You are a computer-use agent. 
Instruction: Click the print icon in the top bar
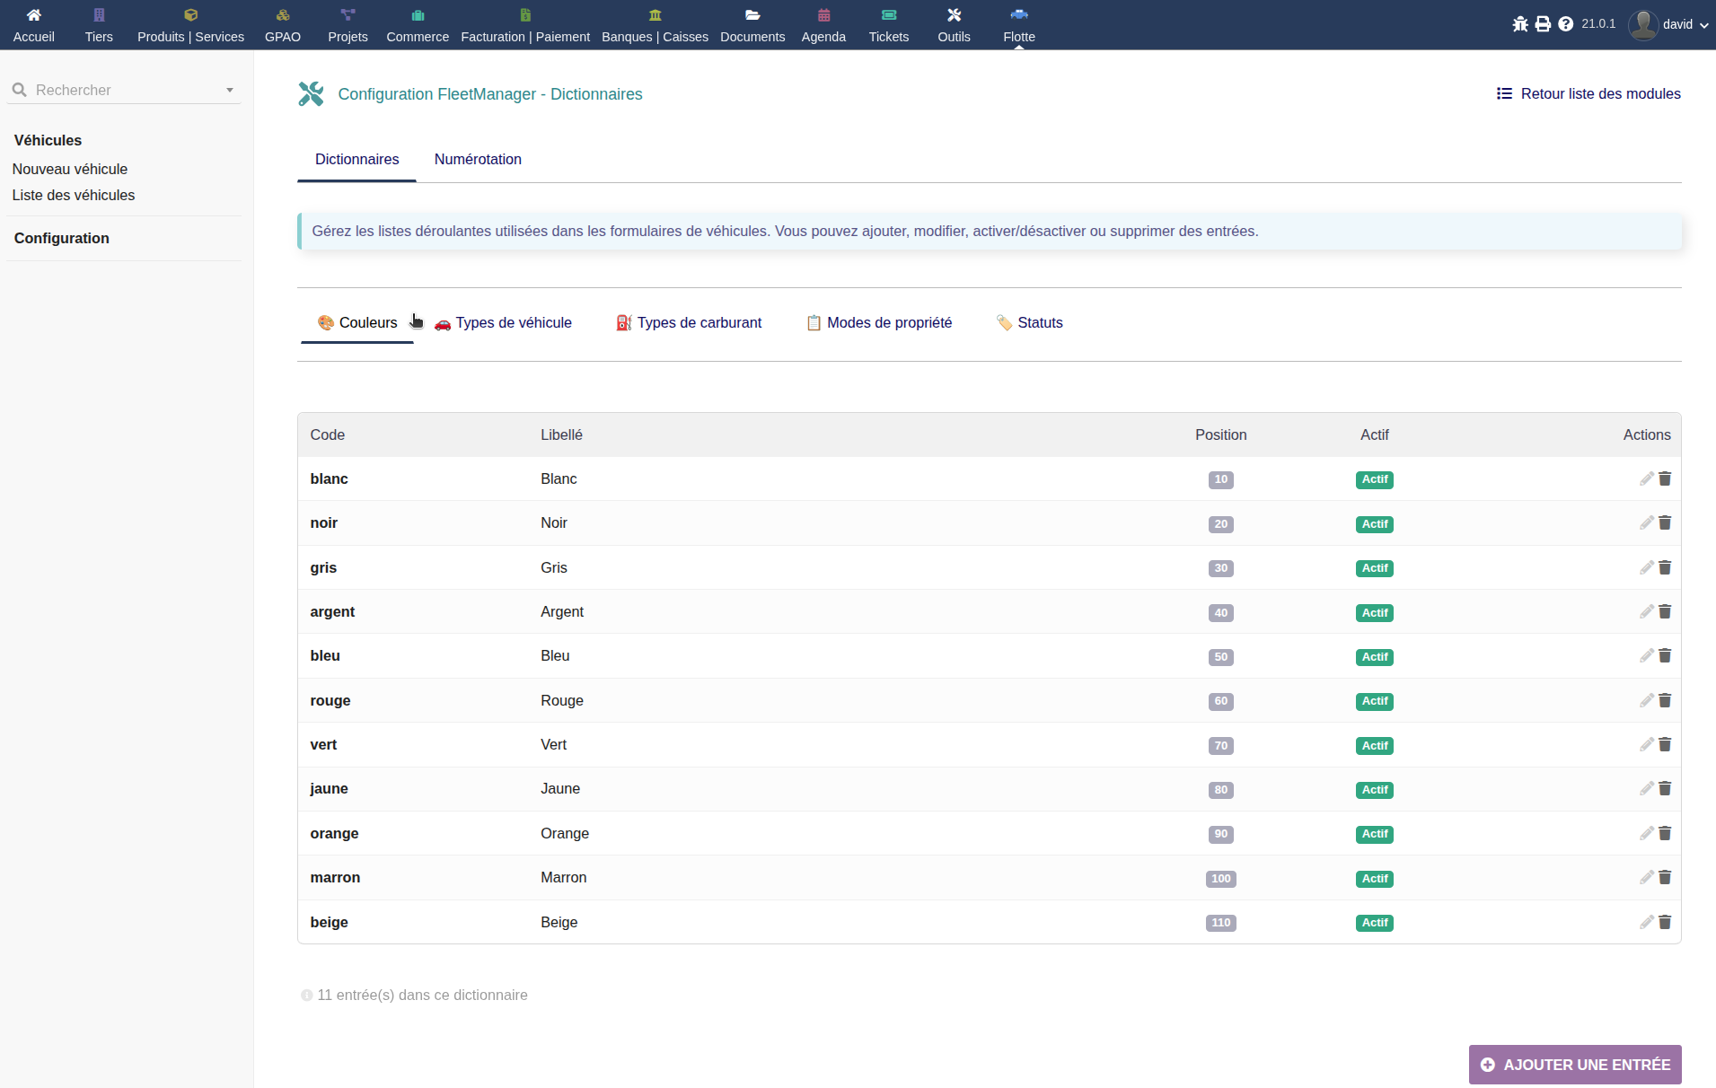coord(1543,24)
